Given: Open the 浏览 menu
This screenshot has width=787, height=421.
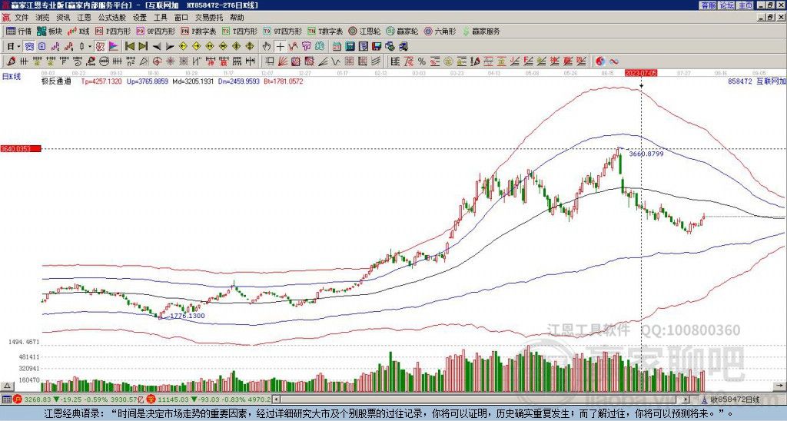Looking at the screenshot, I should tap(43, 17).
